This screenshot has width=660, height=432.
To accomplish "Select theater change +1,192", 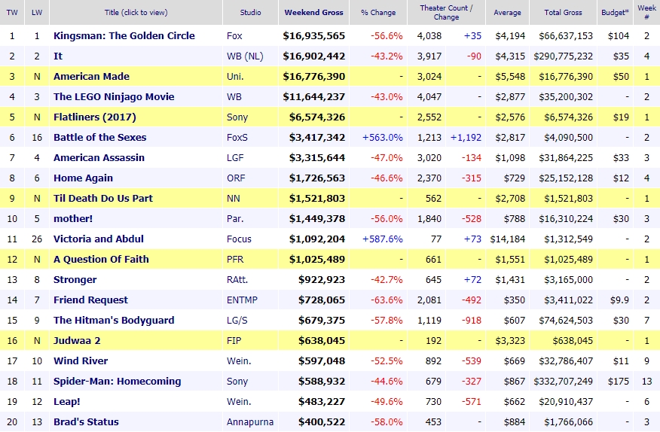I will point(466,138).
